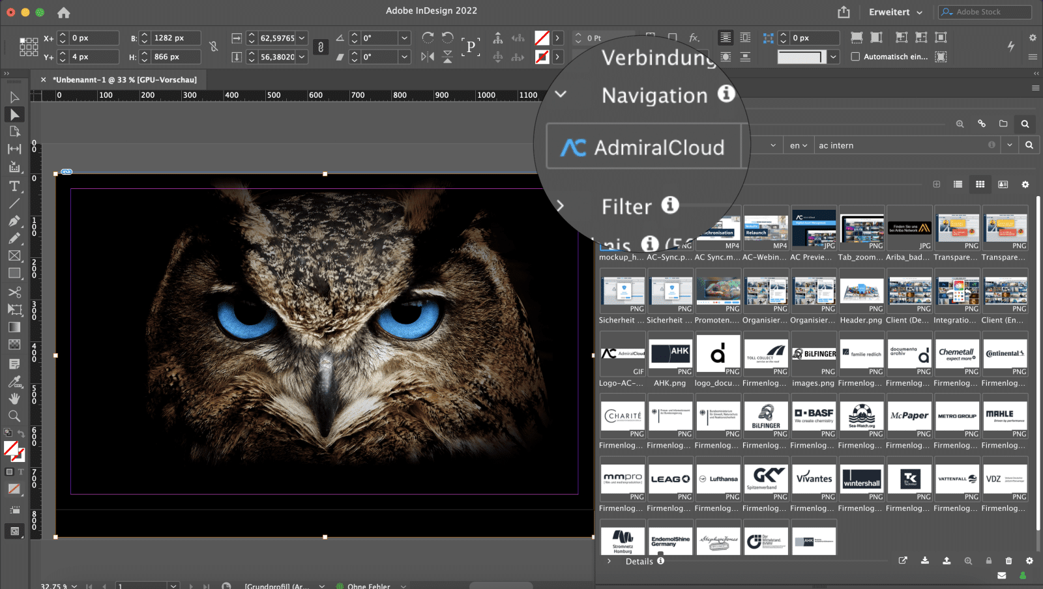Image resolution: width=1043 pixels, height=589 pixels.
Task: Select the Lufthansa logo thumbnail
Action: [718, 480]
